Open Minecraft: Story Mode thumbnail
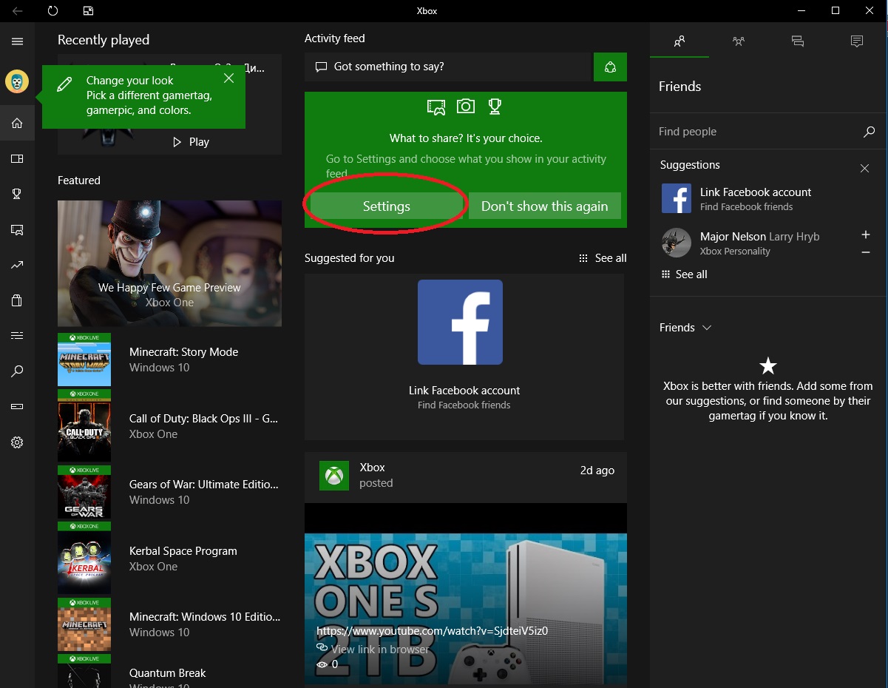Screen dimensions: 888x688 pyautogui.click(x=84, y=360)
